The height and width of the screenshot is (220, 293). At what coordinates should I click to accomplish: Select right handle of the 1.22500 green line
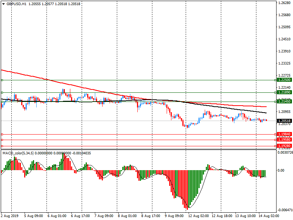[x=275, y=80]
